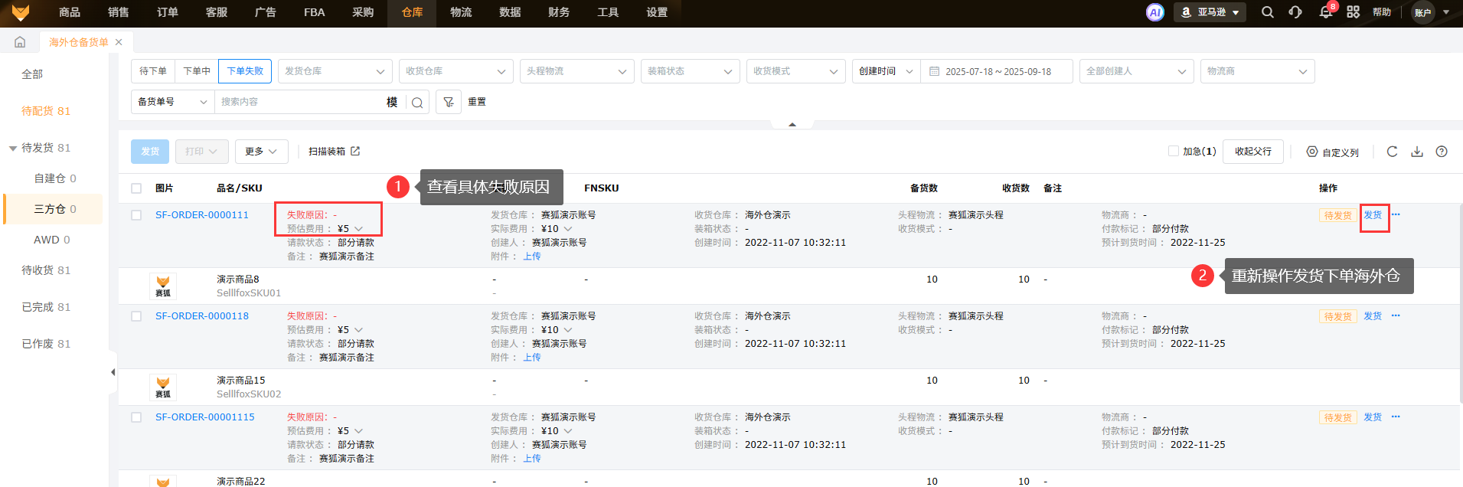
Task: Toggle the select-all header checkbox
Action: [x=136, y=188]
